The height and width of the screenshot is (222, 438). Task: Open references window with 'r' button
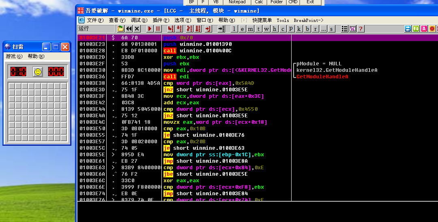pyautogui.click(x=316, y=28)
